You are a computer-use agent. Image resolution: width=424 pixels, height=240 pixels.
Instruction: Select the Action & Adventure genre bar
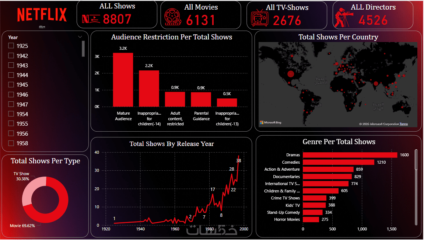tap(328, 169)
